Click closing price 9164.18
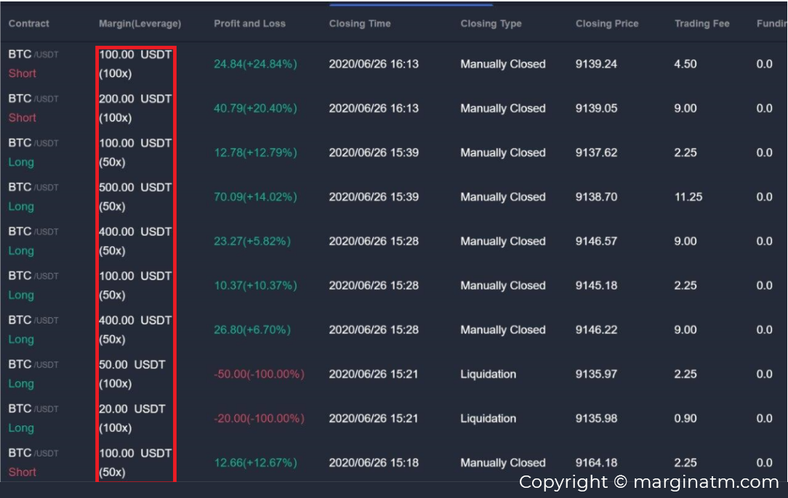This screenshot has width=788, height=498. click(x=596, y=462)
